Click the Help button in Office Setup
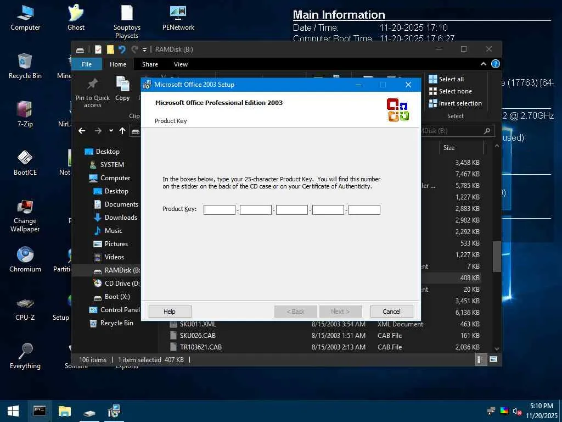This screenshot has width=562, height=422. (170, 312)
